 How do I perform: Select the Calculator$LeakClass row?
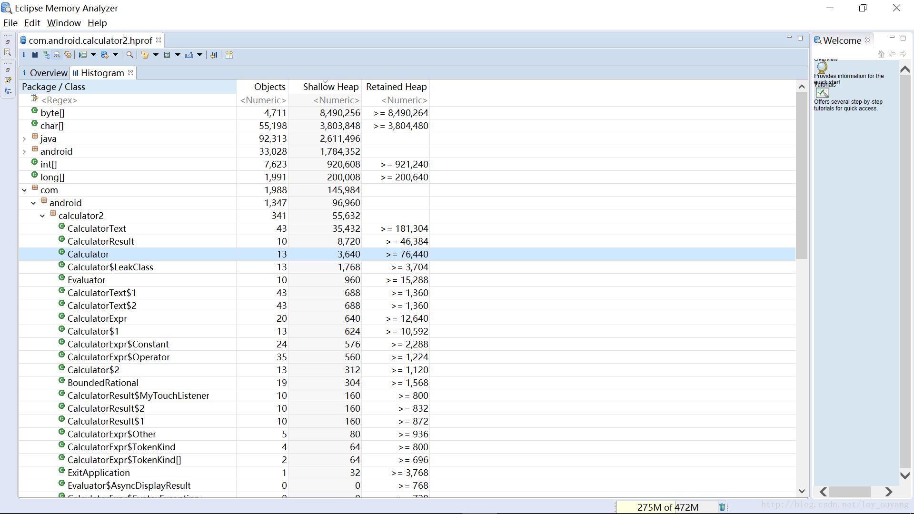(x=110, y=267)
